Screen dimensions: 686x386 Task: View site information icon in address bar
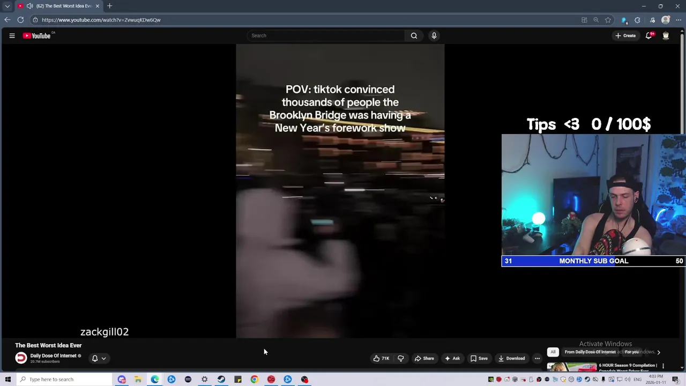point(35,20)
